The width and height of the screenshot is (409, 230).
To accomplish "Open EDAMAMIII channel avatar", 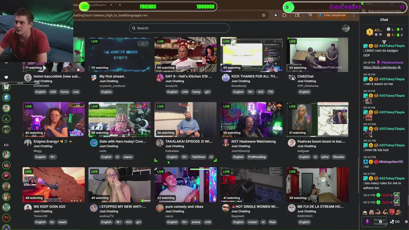I will tap(28, 78).
